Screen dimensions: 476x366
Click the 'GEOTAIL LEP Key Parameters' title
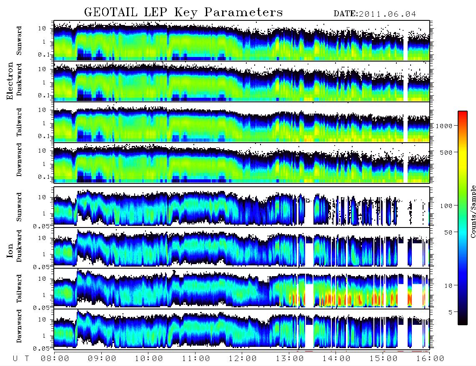[183, 12]
